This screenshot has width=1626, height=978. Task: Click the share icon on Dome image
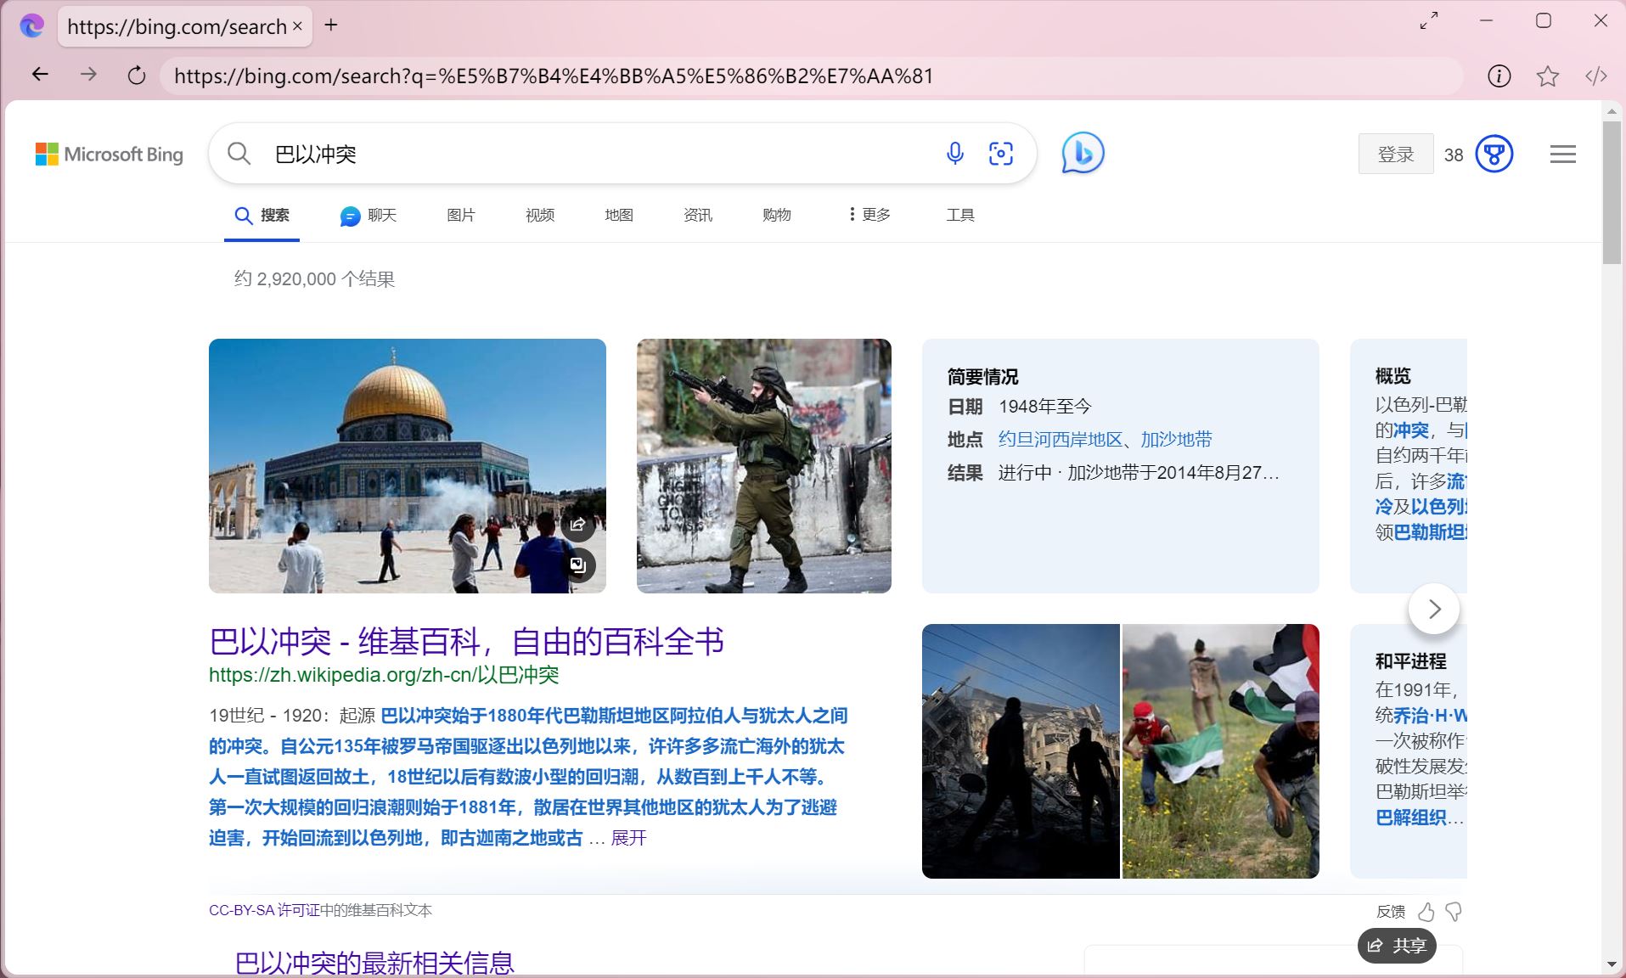pos(578,524)
